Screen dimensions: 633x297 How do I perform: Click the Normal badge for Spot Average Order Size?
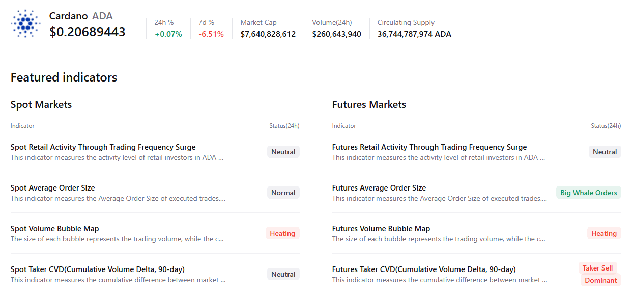point(283,193)
